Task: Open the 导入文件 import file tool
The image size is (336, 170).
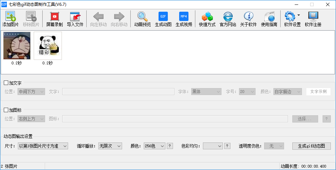Action: [x=75, y=19]
